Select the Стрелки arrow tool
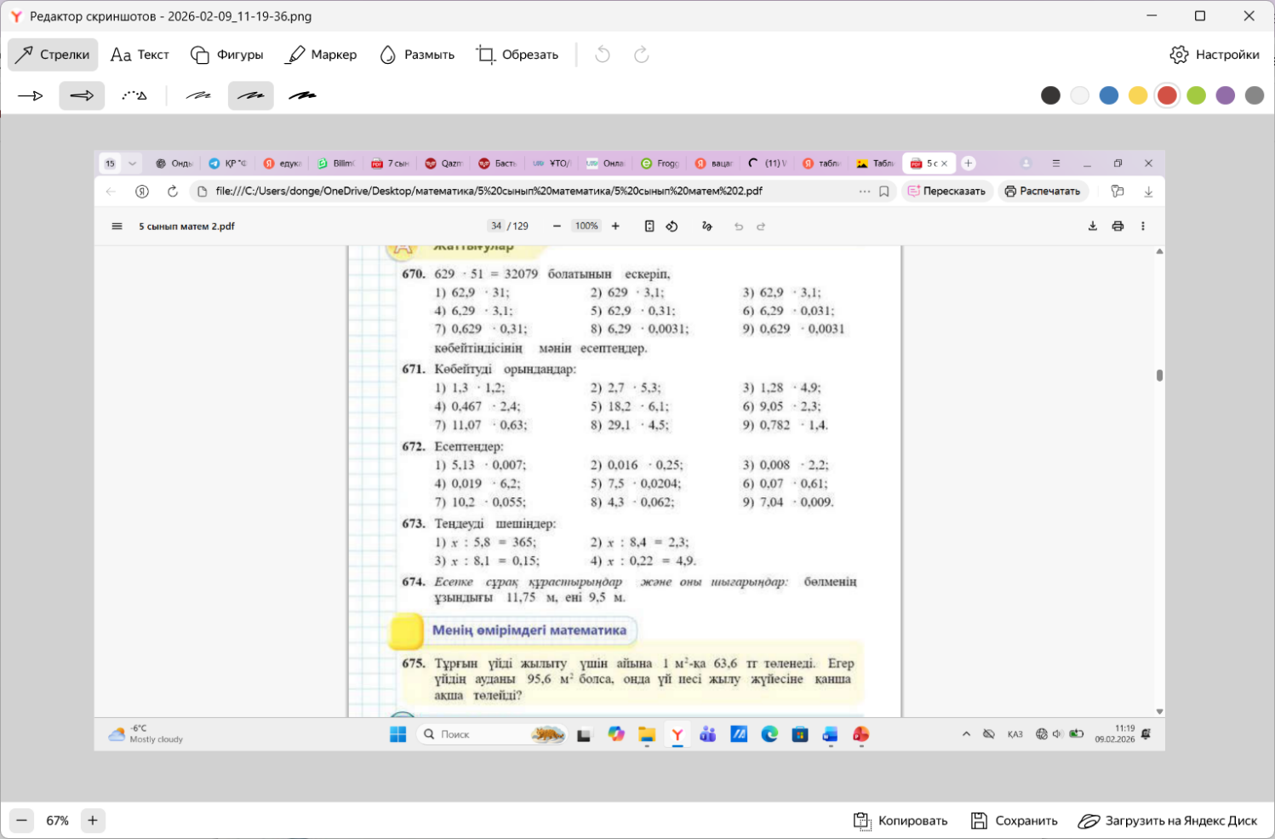This screenshot has width=1275, height=839. click(x=53, y=55)
